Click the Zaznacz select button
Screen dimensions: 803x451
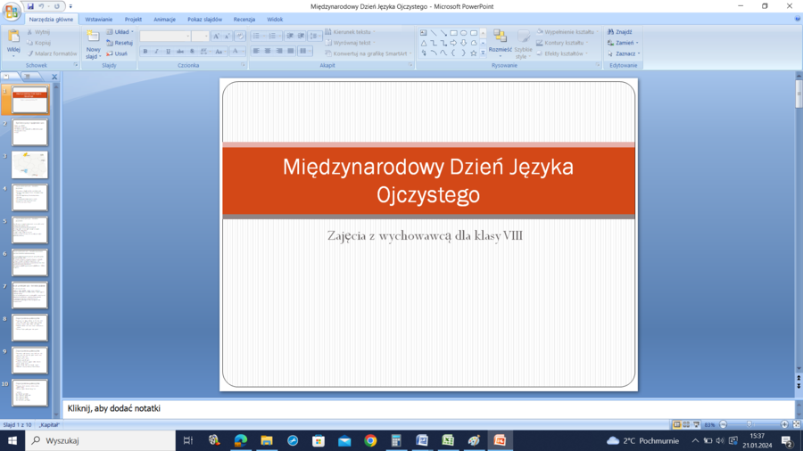[x=624, y=53]
